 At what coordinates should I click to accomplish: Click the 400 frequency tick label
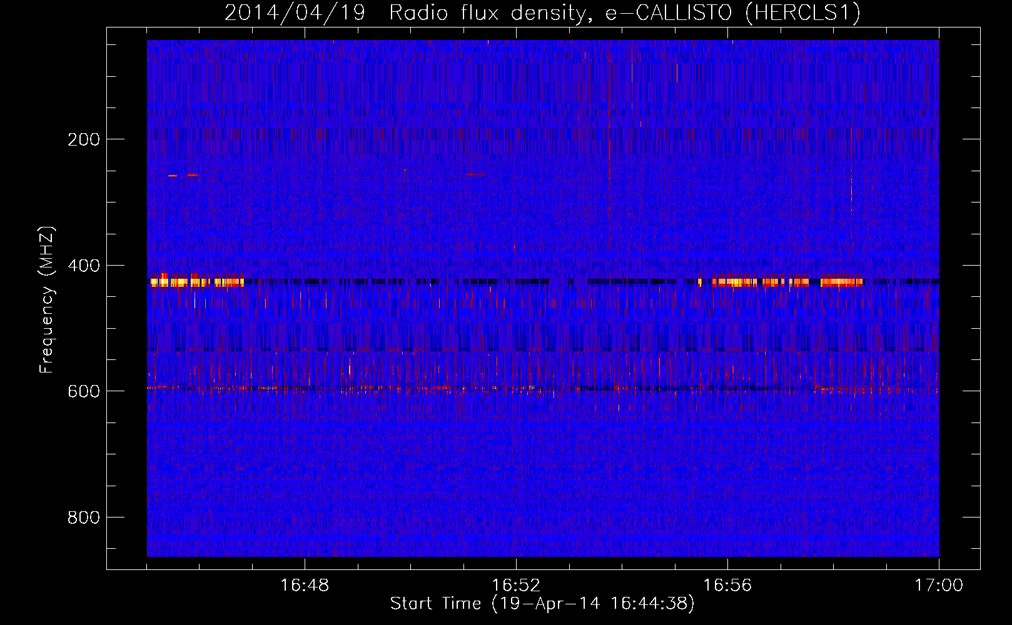coord(84,266)
